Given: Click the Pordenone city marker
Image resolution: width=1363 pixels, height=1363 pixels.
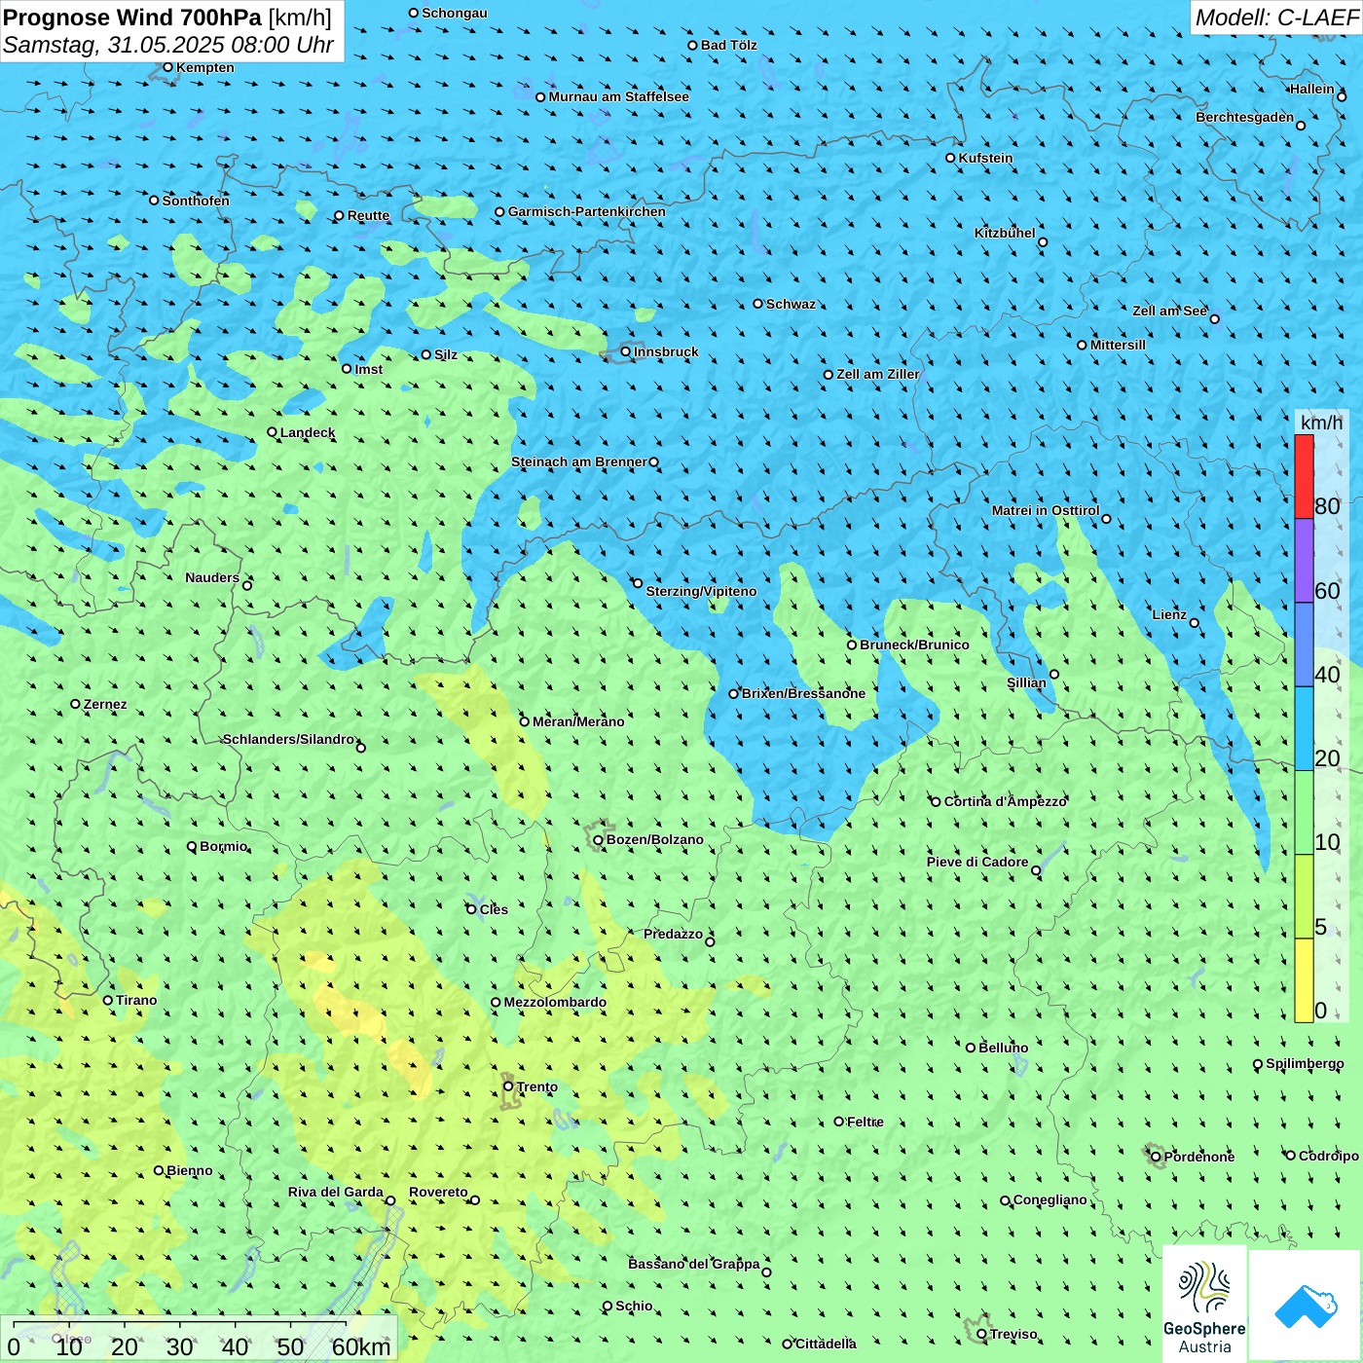Looking at the screenshot, I should [1157, 1157].
